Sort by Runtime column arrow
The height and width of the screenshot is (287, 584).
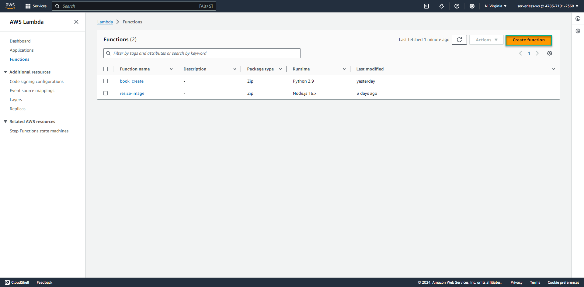tap(344, 69)
